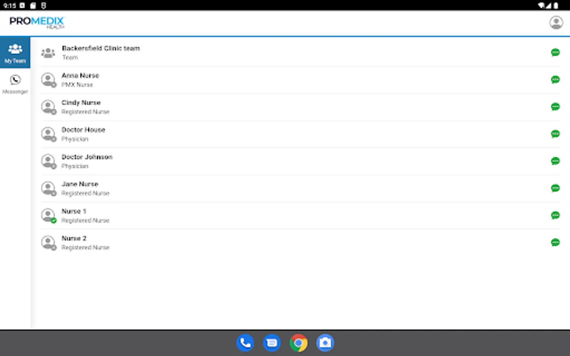
Task: Tap Doctor Johnson's avatar icon
Action: (49, 161)
